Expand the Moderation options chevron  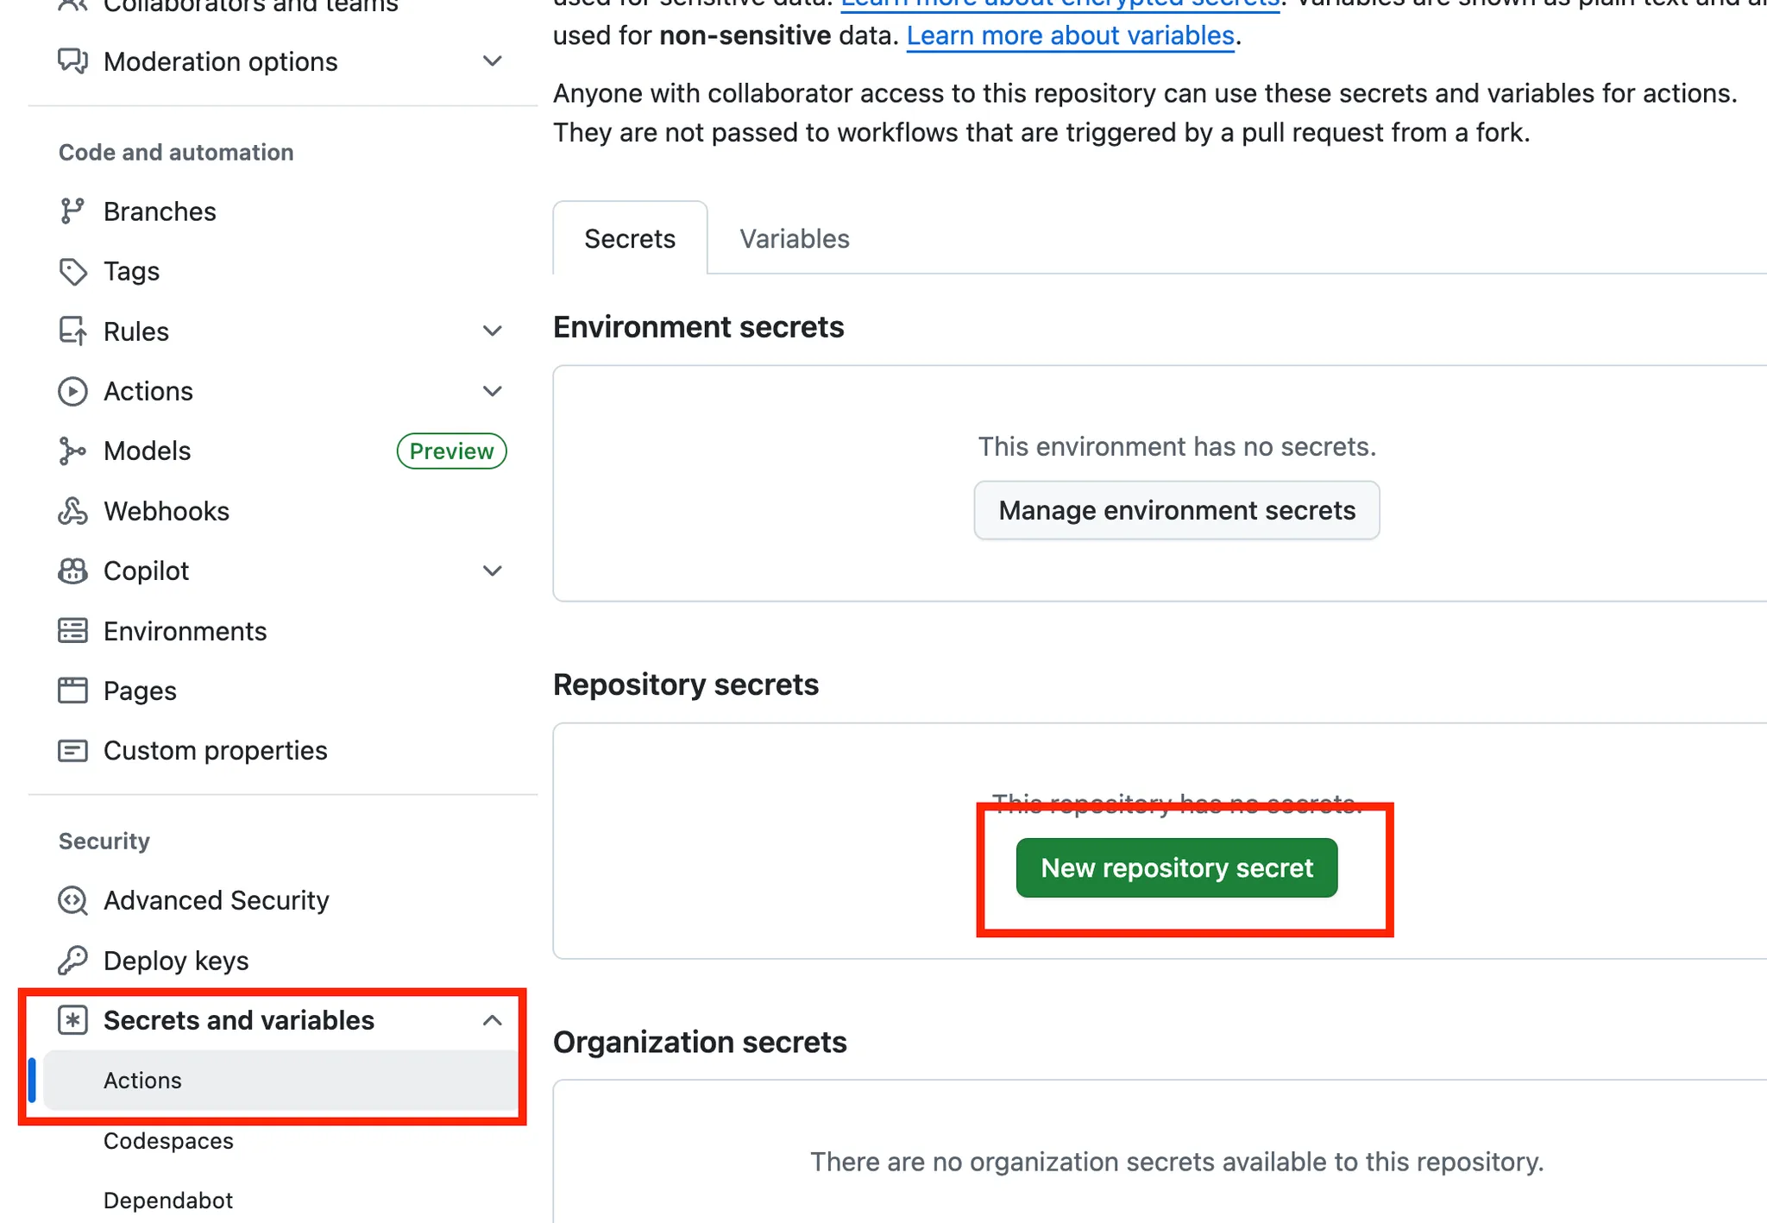point(492,61)
